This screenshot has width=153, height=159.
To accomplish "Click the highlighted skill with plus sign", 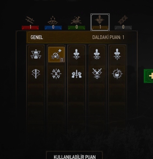I will [x=56, y=55].
